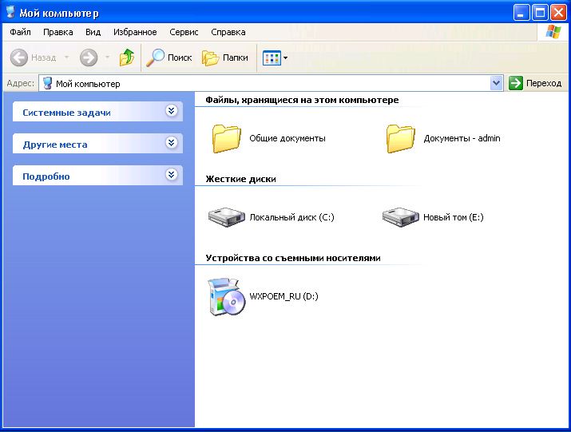This screenshot has width=571, height=432.
Task: Click the Up one level folder icon
Action: pos(127,57)
